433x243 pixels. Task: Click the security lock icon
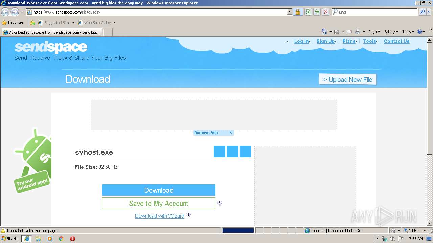(298, 12)
